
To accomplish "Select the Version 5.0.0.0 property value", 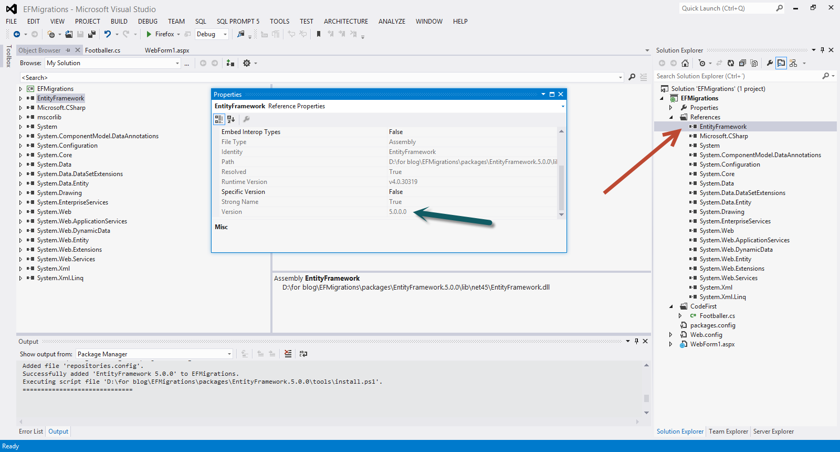I will [x=397, y=212].
